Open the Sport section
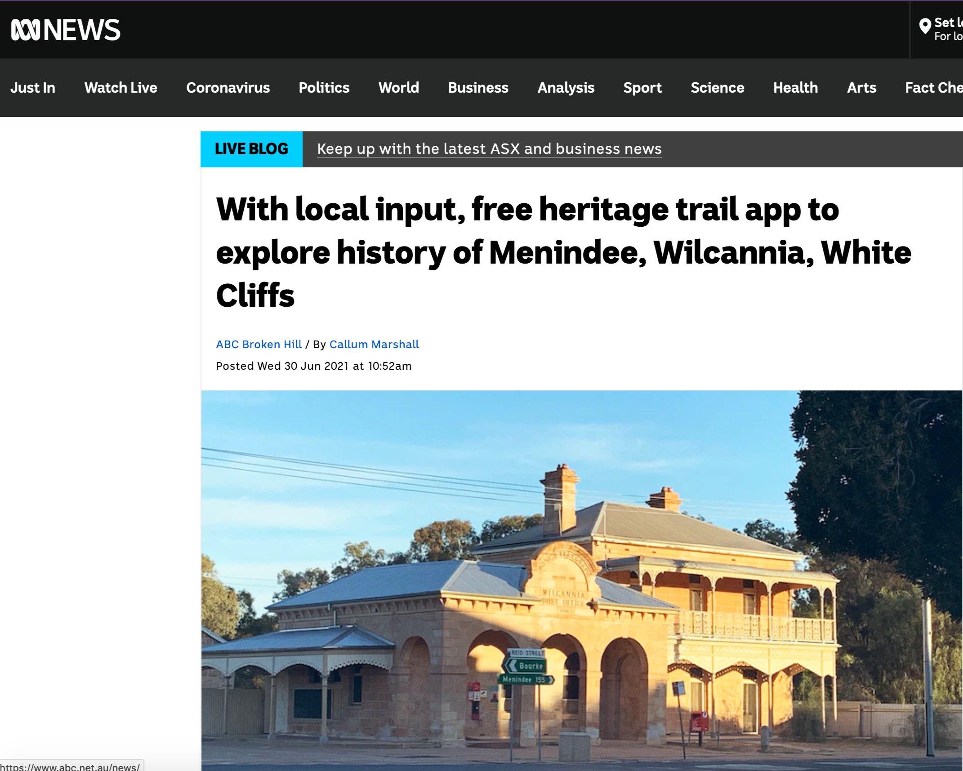The image size is (963, 771). (x=642, y=87)
